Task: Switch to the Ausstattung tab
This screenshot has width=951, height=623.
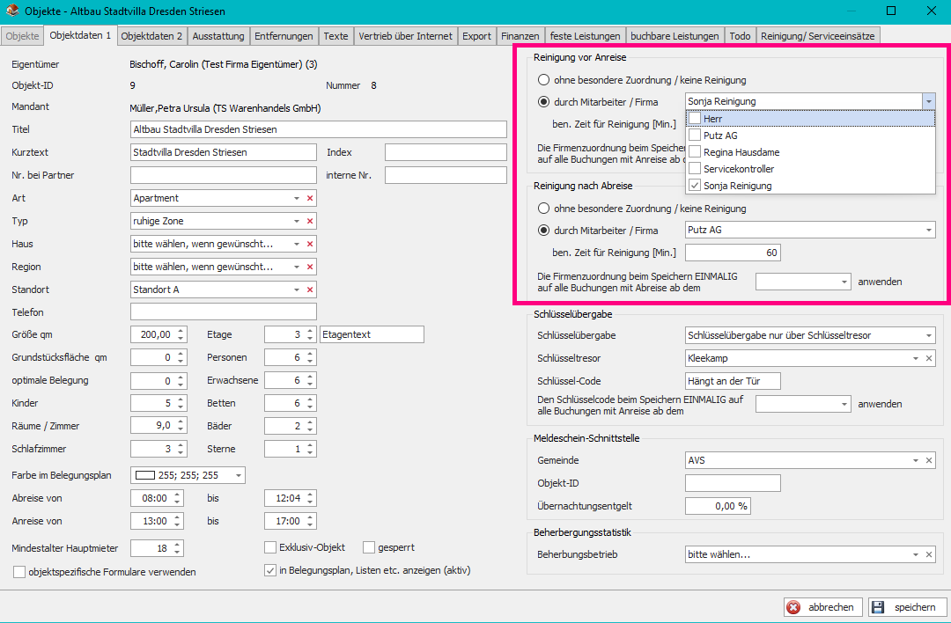Action: click(x=218, y=36)
